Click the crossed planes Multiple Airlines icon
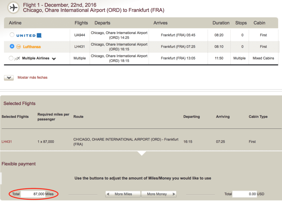Image resolution: width=282 pixels, height=201 pixels. tap(17, 58)
